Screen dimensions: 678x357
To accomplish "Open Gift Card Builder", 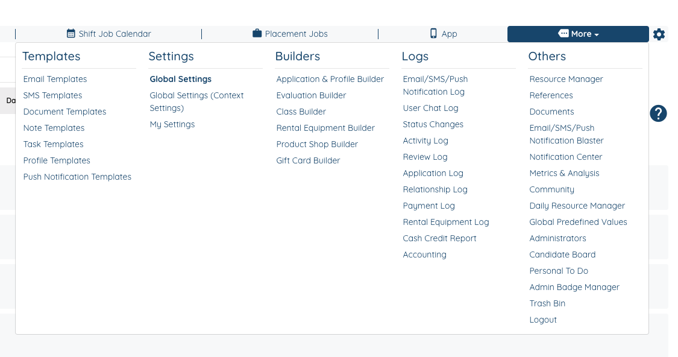I will click(x=309, y=160).
